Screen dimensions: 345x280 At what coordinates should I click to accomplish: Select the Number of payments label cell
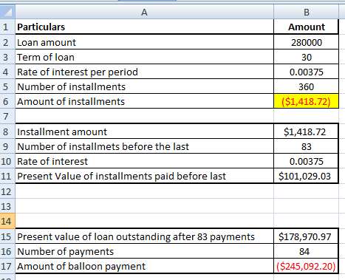[144, 251]
